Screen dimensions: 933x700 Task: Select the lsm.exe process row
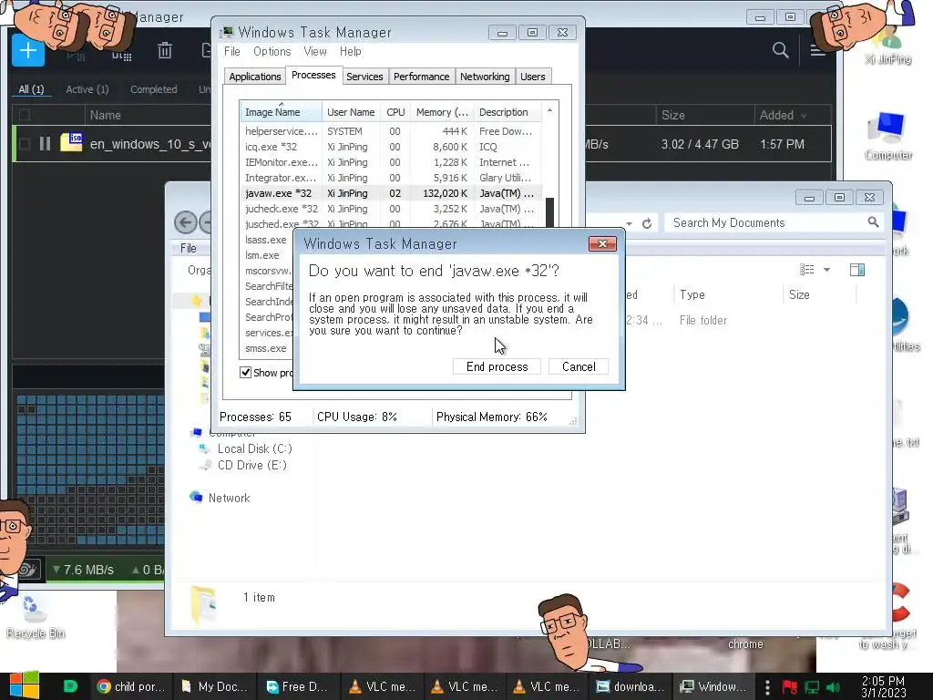pos(266,255)
